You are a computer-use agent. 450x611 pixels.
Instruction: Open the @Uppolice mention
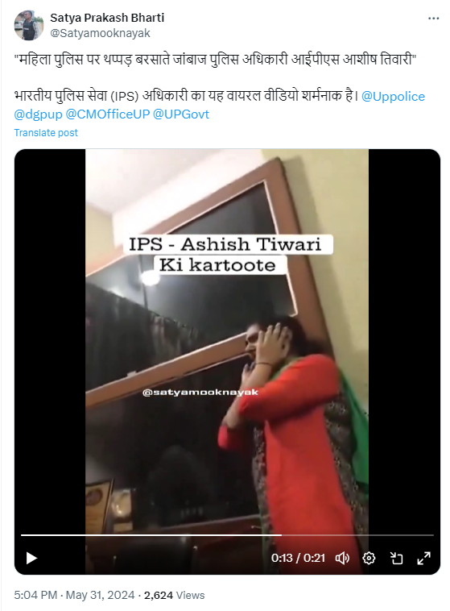click(x=393, y=96)
